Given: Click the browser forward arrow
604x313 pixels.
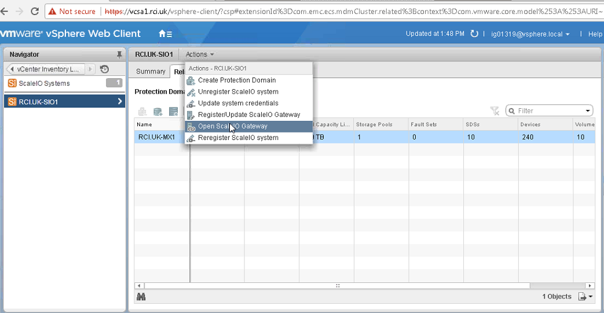Looking at the screenshot, I should click(x=19, y=11).
